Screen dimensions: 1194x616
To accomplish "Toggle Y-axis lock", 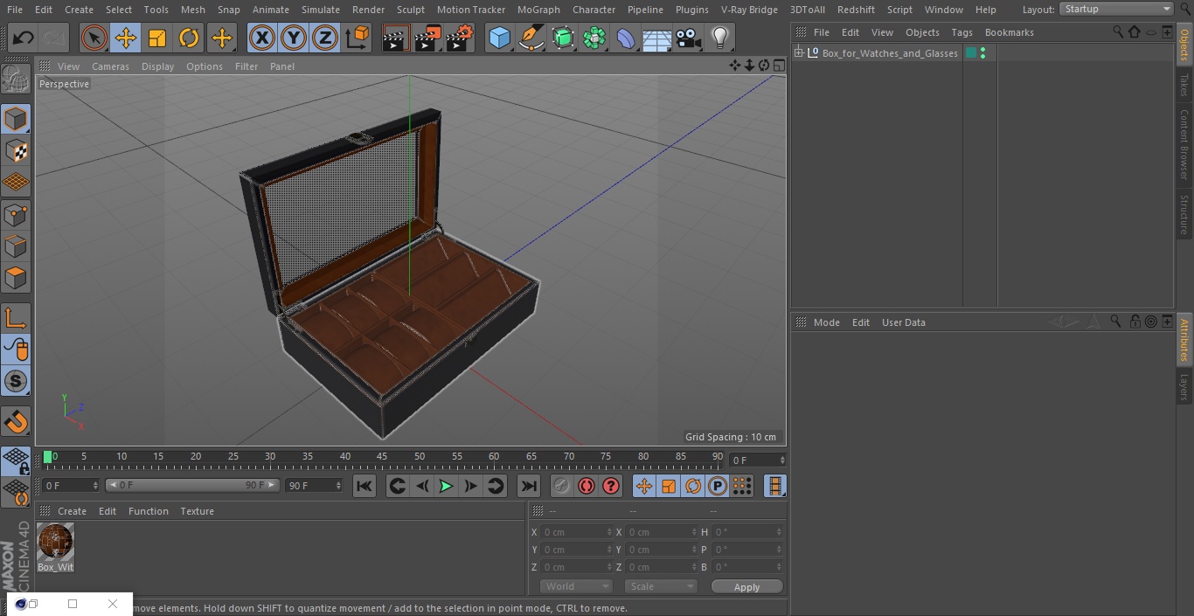I will click(293, 38).
